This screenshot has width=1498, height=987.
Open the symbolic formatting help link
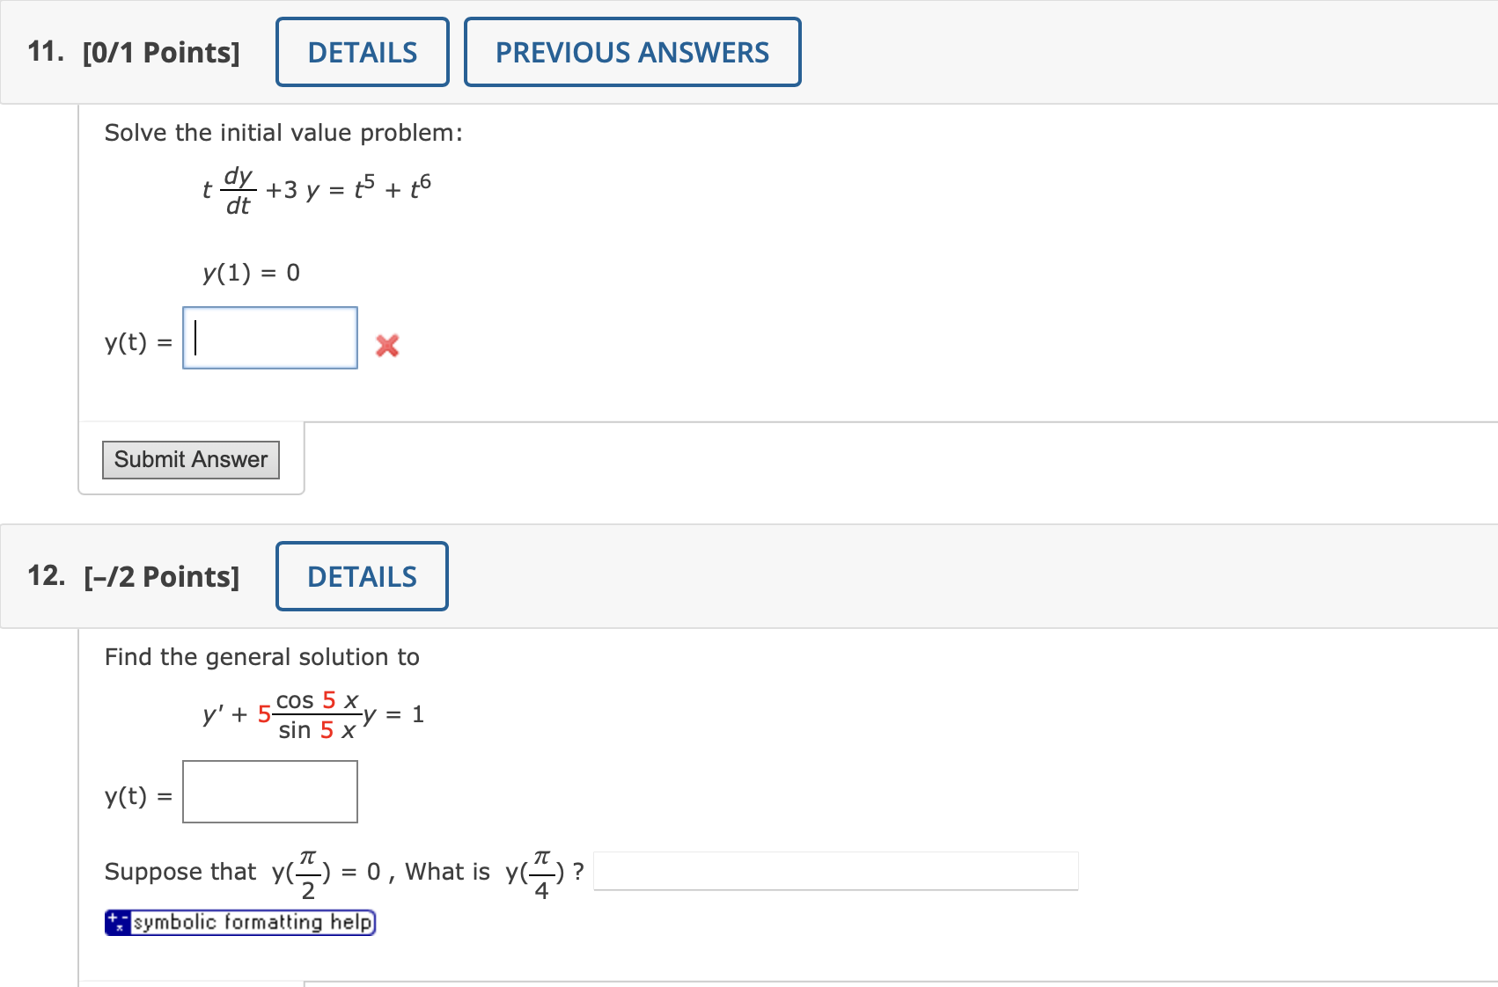click(251, 921)
